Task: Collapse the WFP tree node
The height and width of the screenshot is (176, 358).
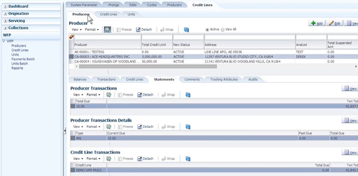Action: 4,41
